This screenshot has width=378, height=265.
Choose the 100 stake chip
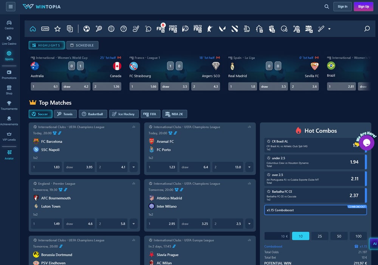[358, 236]
